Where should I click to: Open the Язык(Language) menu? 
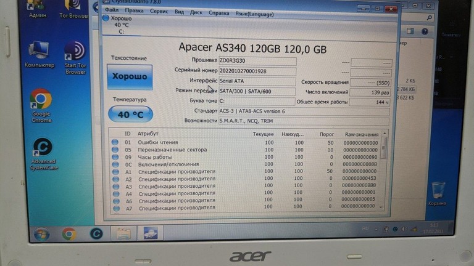pyautogui.click(x=254, y=14)
